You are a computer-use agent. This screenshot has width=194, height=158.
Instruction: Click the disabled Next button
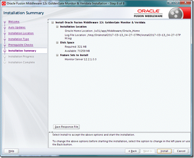tap(147, 151)
